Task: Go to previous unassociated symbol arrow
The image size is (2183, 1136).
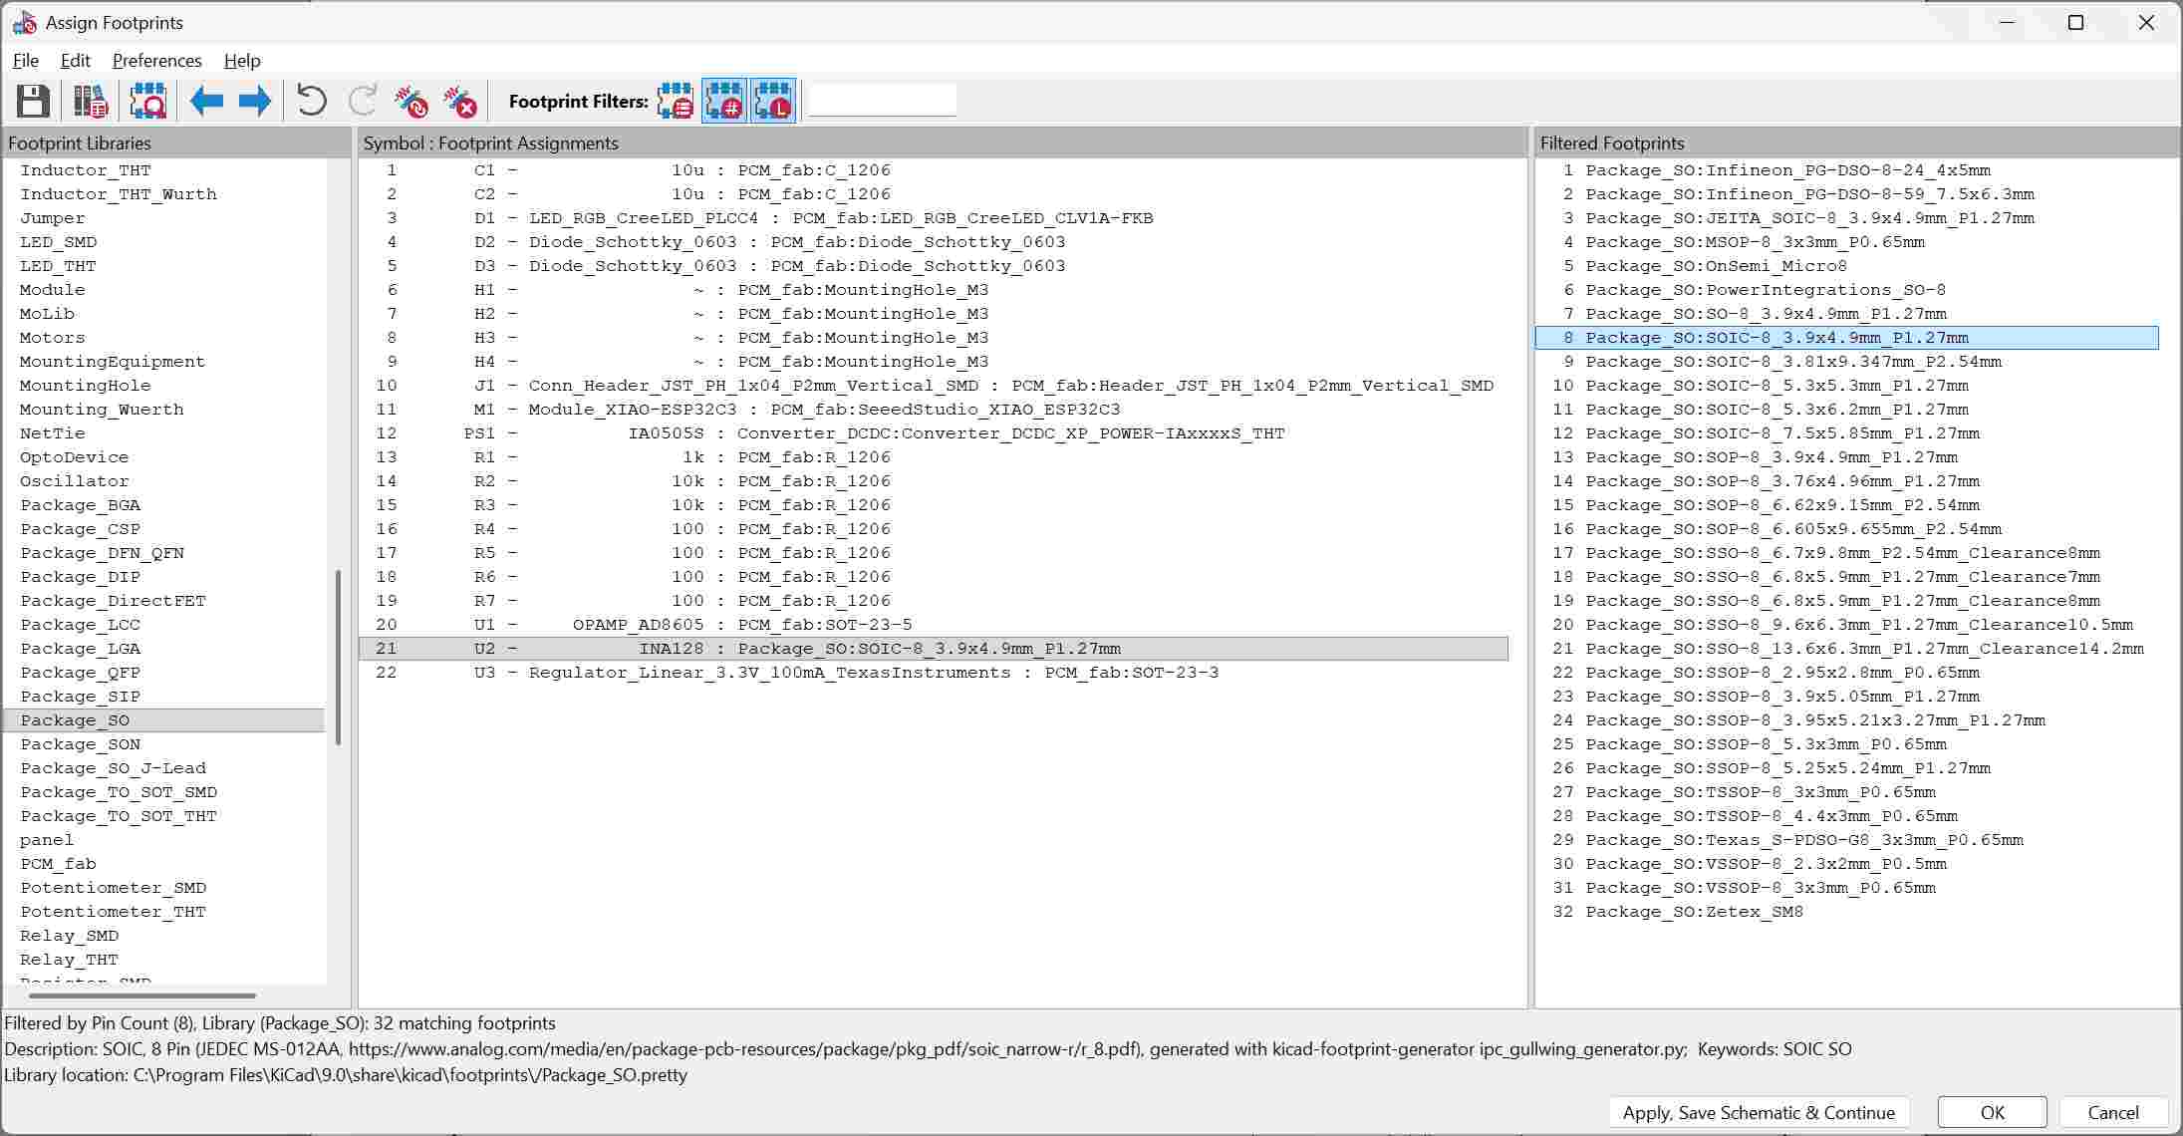Action: (207, 102)
